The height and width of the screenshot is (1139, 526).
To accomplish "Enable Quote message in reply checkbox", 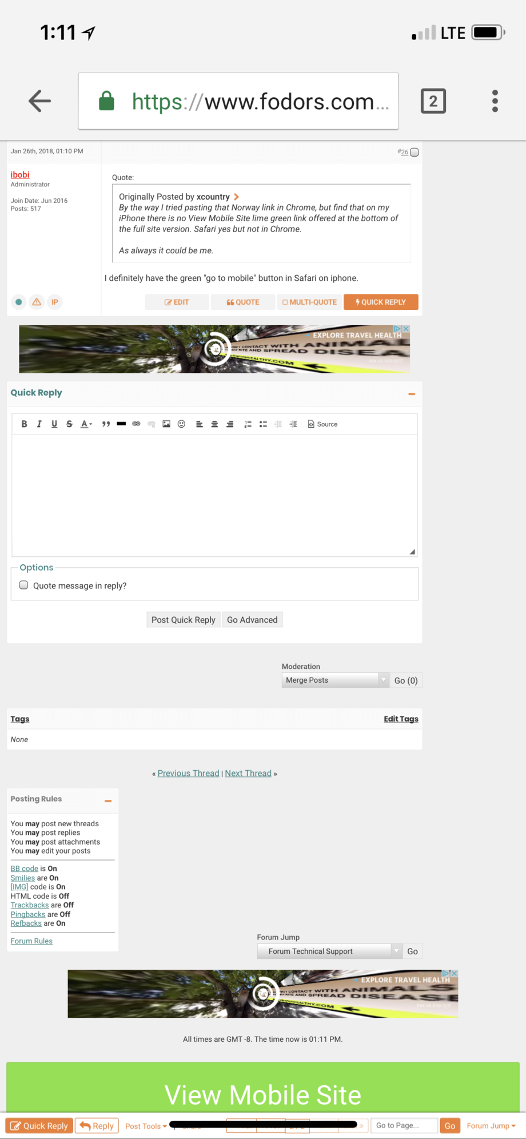I will pos(24,585).
